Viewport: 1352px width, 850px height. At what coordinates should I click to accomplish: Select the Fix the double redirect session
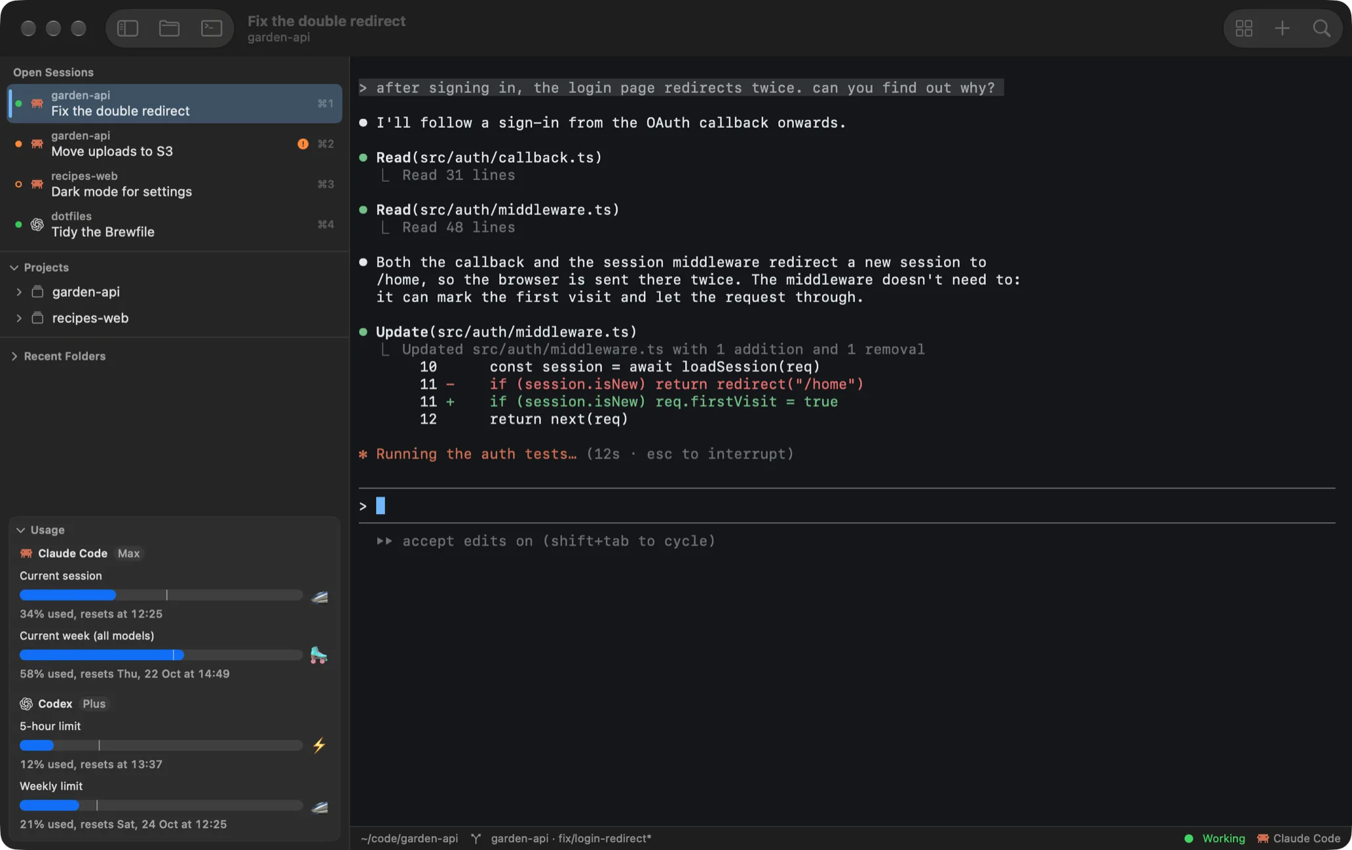coord(175,103)
